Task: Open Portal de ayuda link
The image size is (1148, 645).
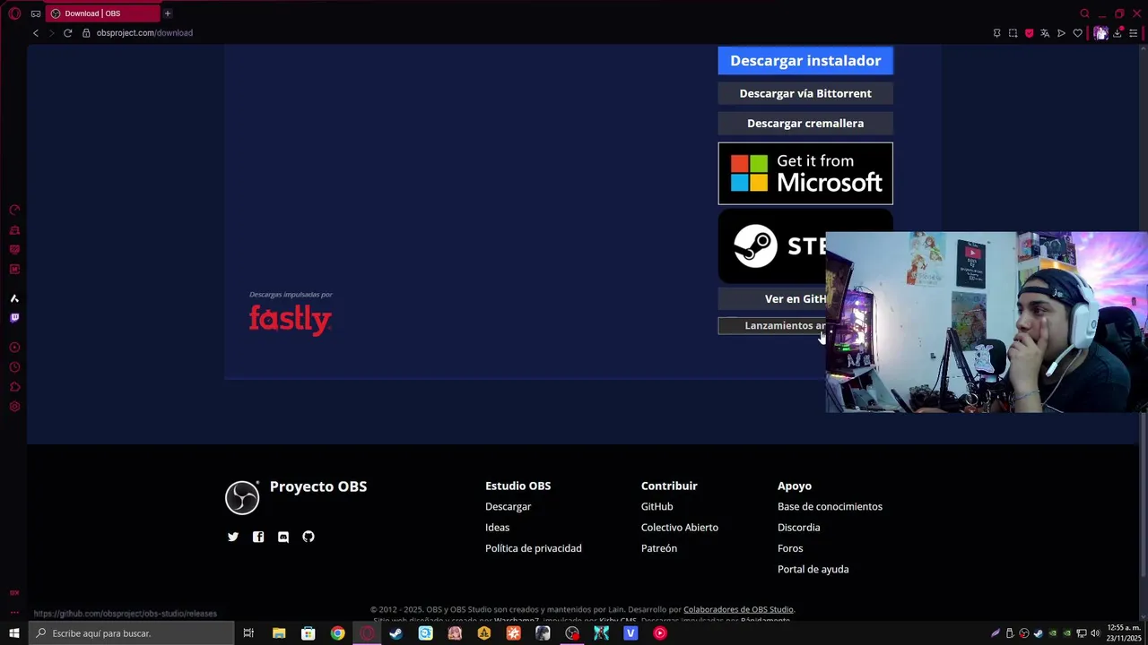Action: point(813,569)
